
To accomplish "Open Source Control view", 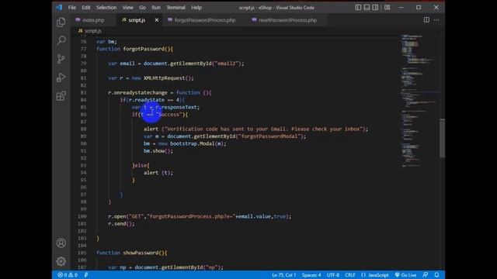I will click(x=61, y=59).
